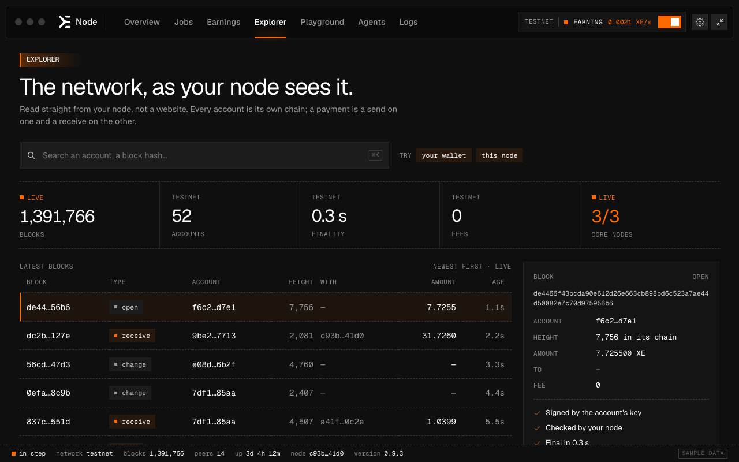Select block row 837c…551d
The width and height of the screenshot is (739, 462).
pyautogui.click(x=266, y=422)
